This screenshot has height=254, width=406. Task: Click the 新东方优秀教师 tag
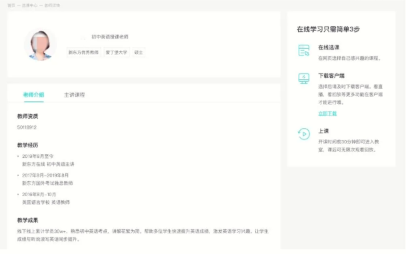[x=83, y=52]
